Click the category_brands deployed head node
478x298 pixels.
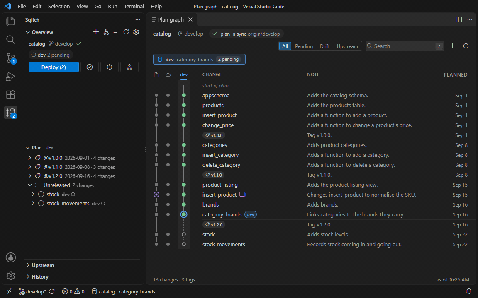pos(183,214)
